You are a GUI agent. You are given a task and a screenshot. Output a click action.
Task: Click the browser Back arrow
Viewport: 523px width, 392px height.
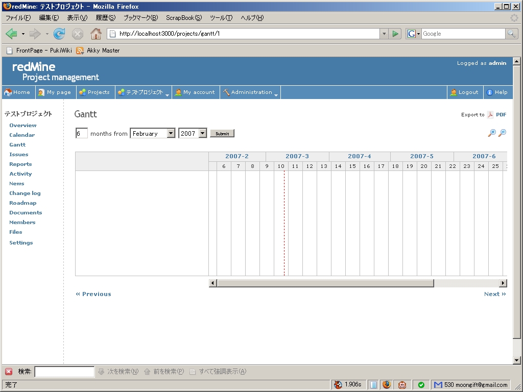pyautogui.click(x=10, y=34)
